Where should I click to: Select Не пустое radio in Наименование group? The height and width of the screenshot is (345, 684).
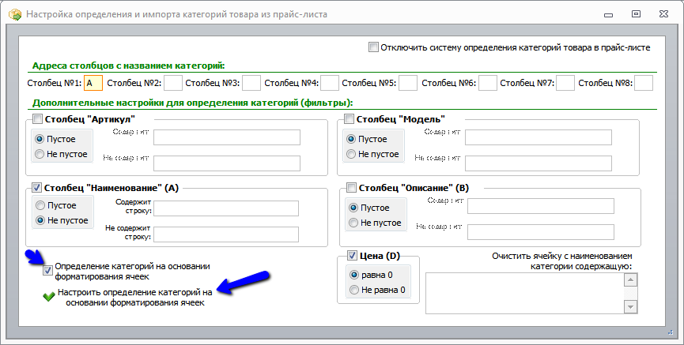pos(40,220)
